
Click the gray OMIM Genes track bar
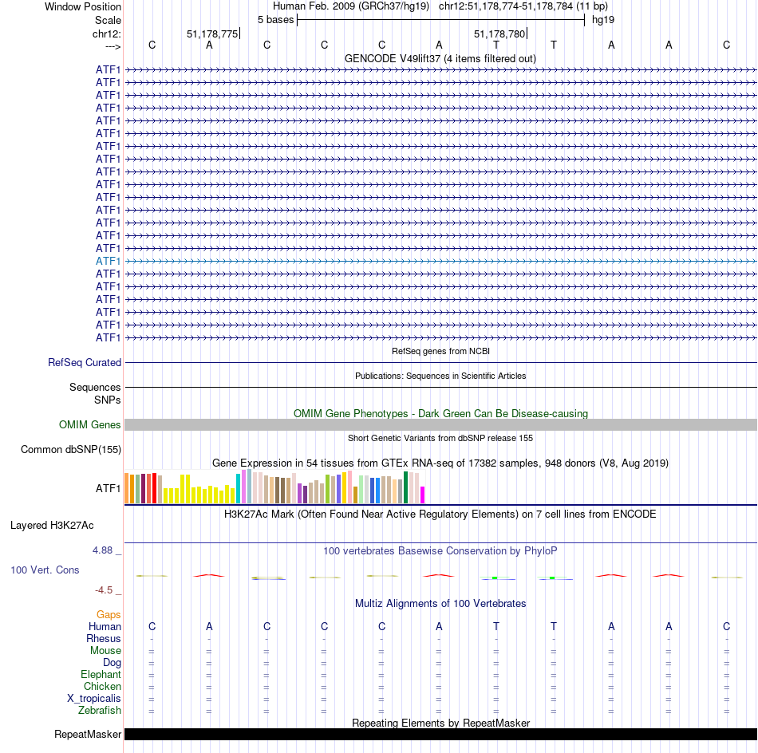440,425
